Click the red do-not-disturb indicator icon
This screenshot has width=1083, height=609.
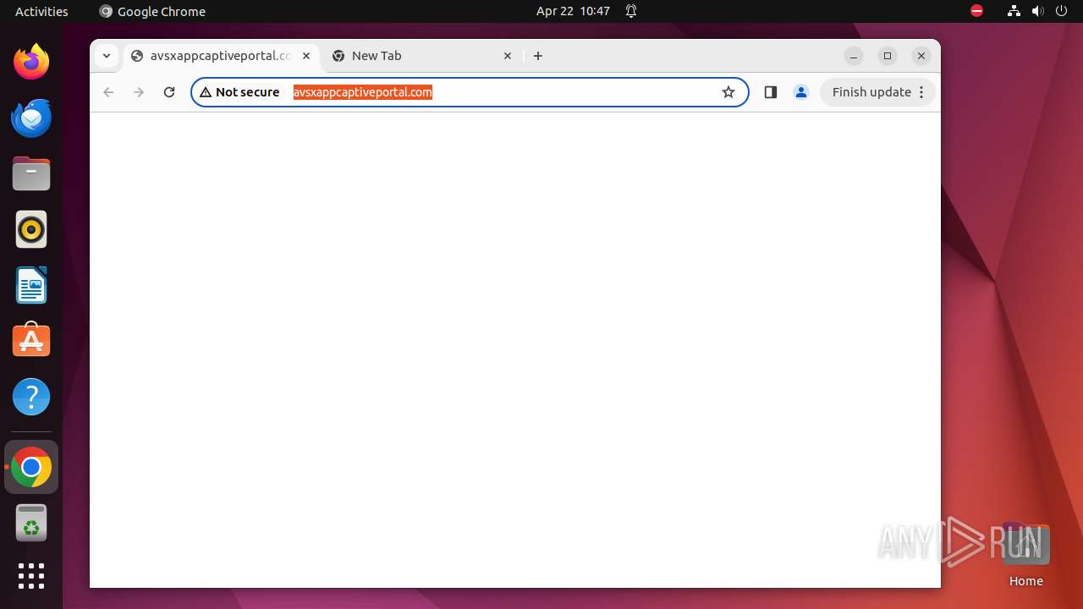pyautogui.click(x=977, y=11)
